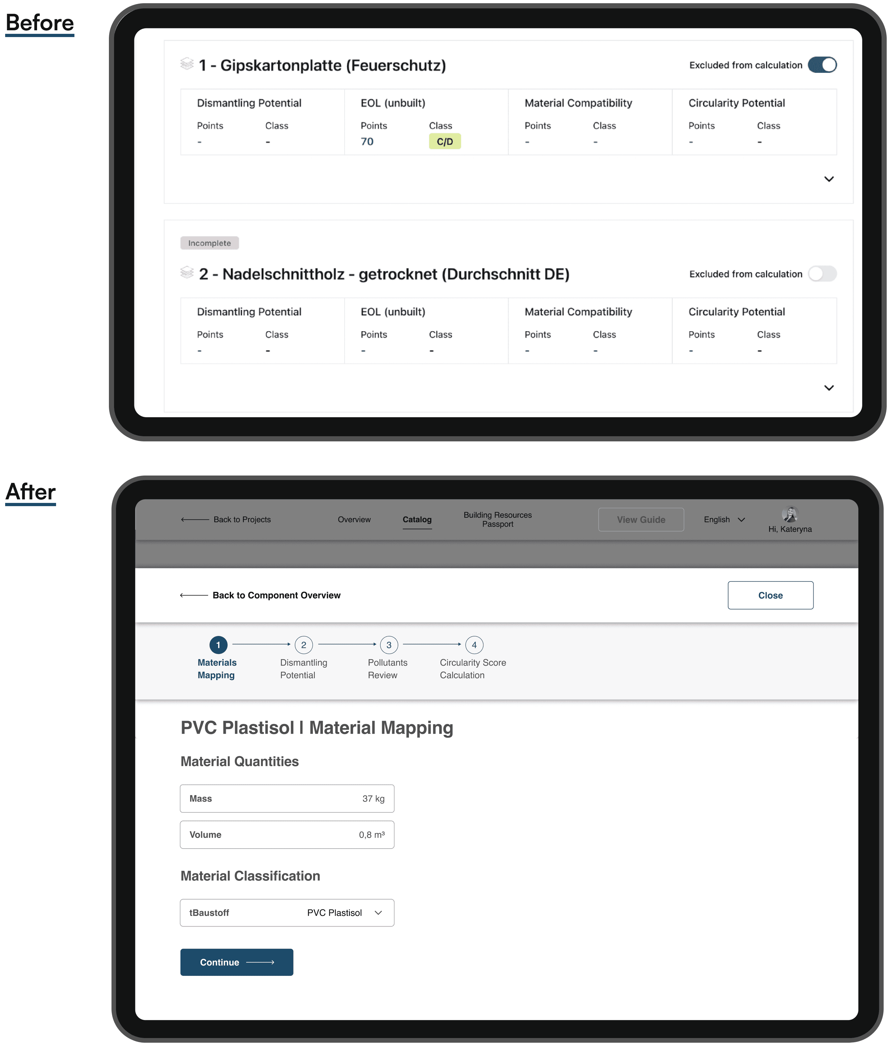888x1049 pixels.
Task: Jump to step 3 Pollutants Review
Action: pyautogui.click(x=389, y=645)
